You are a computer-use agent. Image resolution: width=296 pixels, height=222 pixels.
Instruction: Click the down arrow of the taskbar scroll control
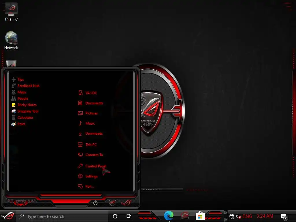click(x=226, y=220)
